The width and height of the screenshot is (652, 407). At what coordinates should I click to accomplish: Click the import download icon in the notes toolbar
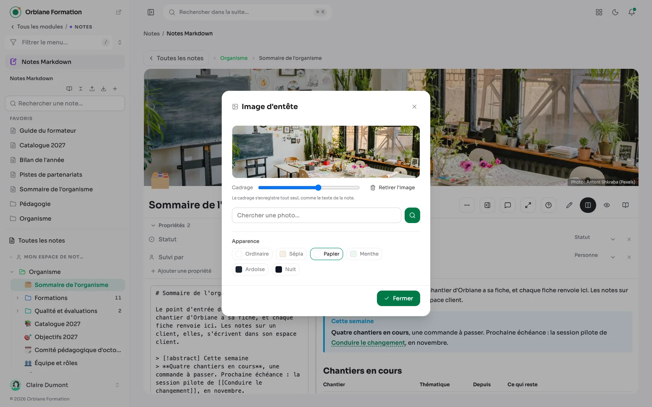click(x=104, y=89)
